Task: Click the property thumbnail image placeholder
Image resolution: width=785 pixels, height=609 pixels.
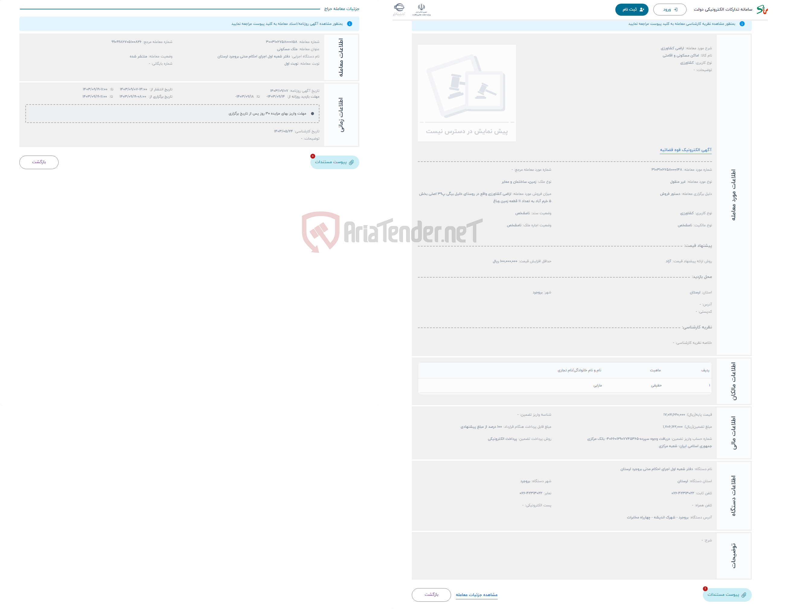Action: pos(468,89)
